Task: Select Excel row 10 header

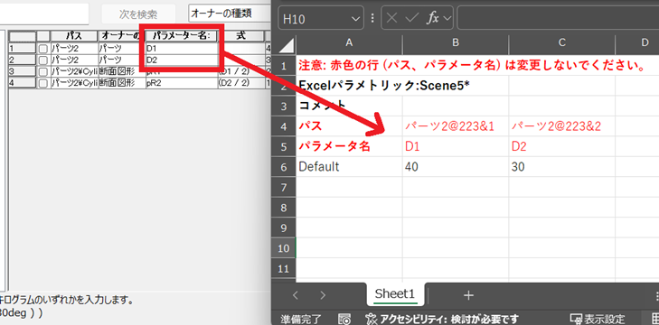Action: point(284,247)
